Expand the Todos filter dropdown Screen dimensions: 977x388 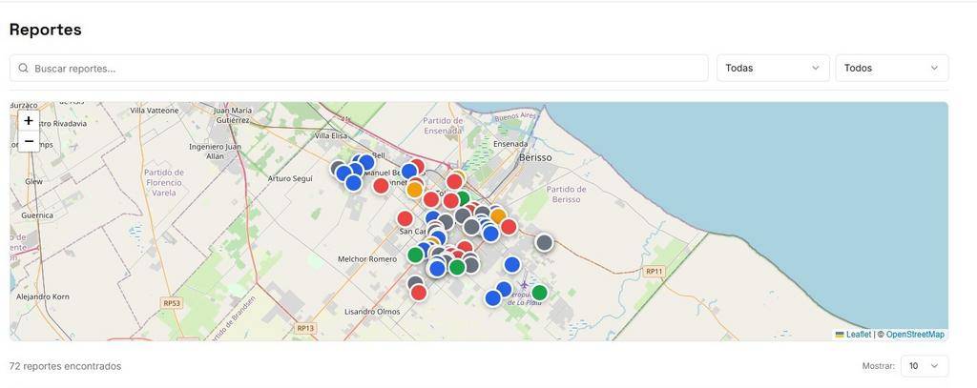891,69
